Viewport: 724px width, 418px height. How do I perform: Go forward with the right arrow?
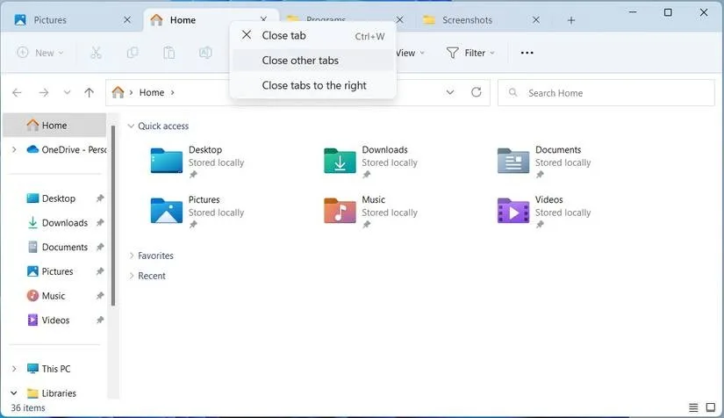pos(43,93)
